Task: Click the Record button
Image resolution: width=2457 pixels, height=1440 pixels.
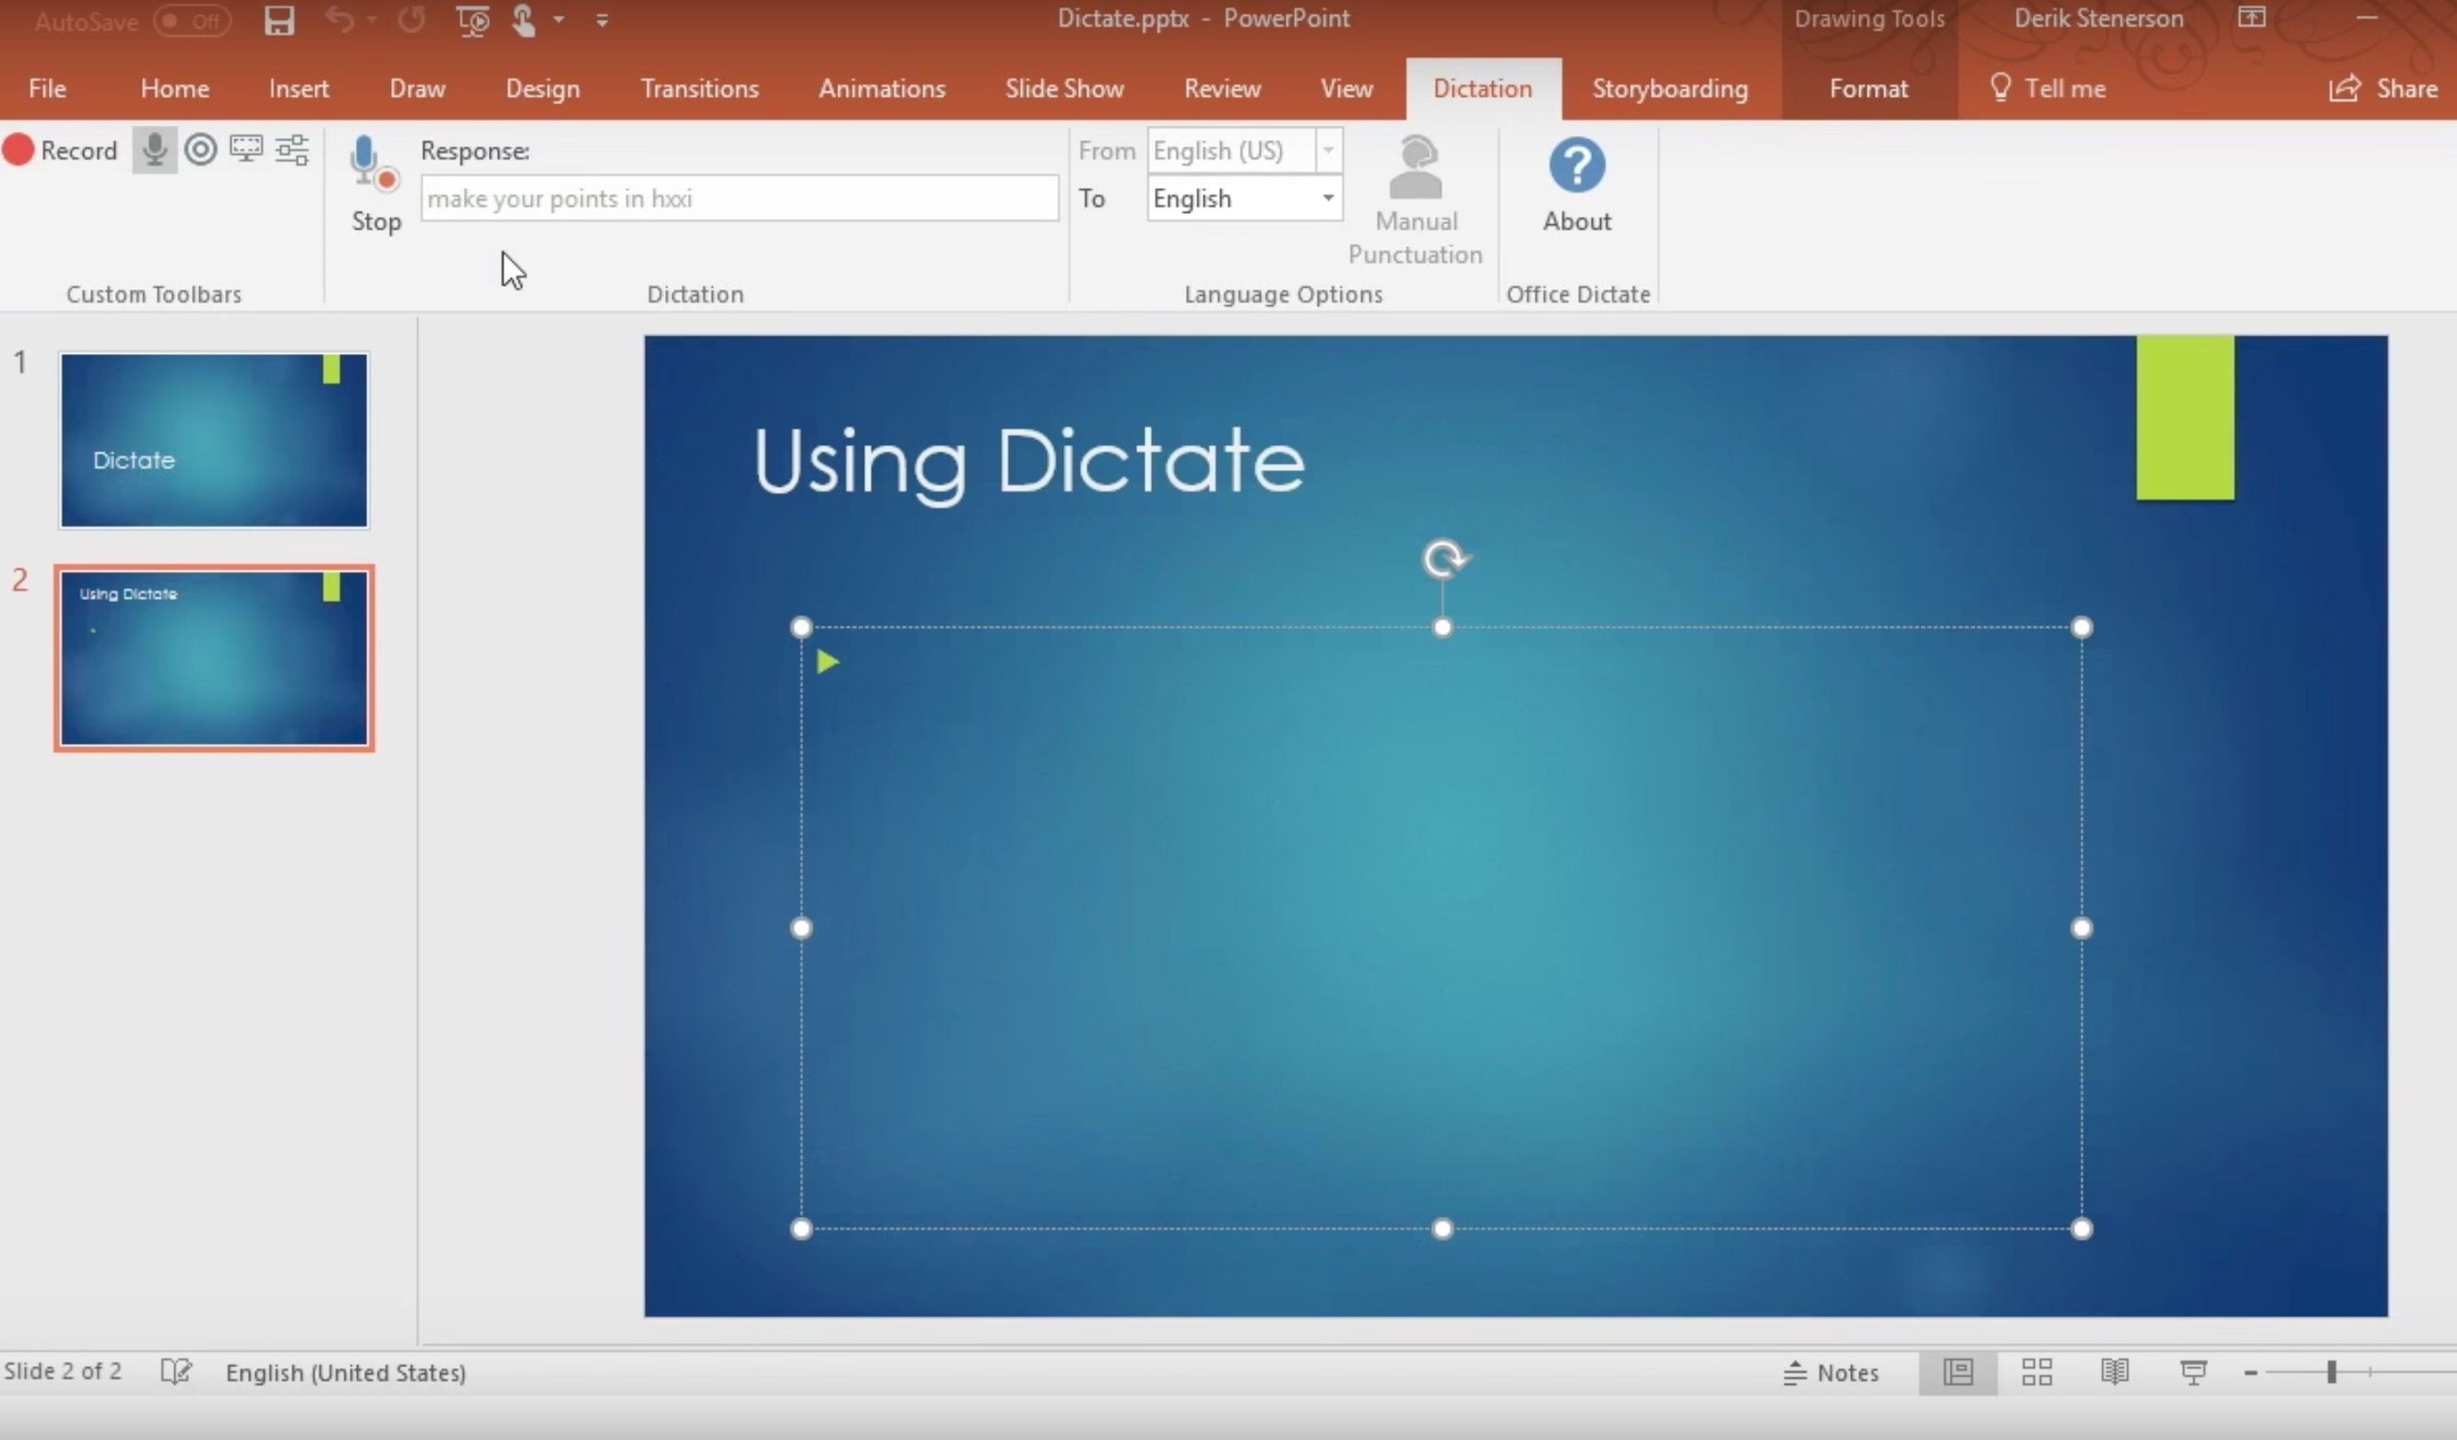Action: click(61, 150)
